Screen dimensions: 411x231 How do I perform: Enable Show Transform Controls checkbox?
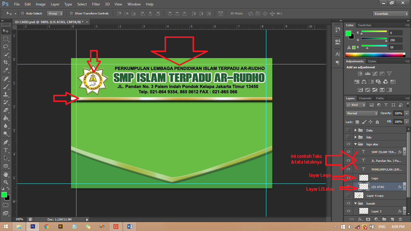[71, 14]
